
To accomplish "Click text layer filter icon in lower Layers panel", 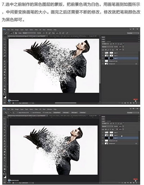I will [116, 124].
